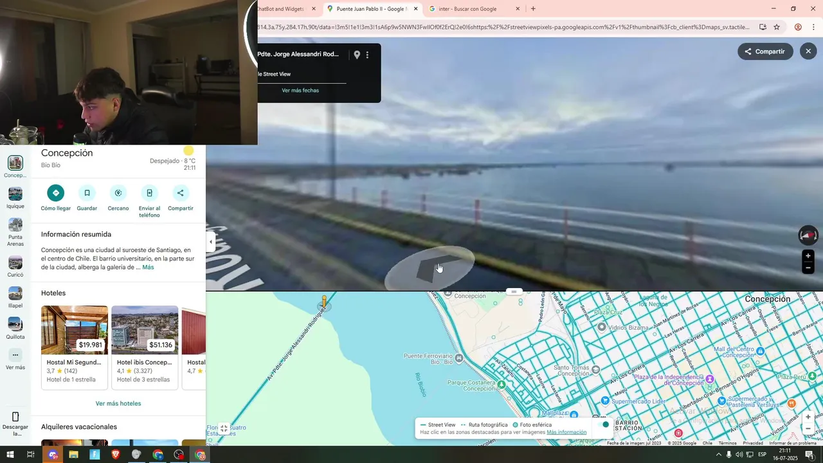Viewport: 823px width, 463px height.
Task: Open the Curicó recent search
Action: (15, 262)
